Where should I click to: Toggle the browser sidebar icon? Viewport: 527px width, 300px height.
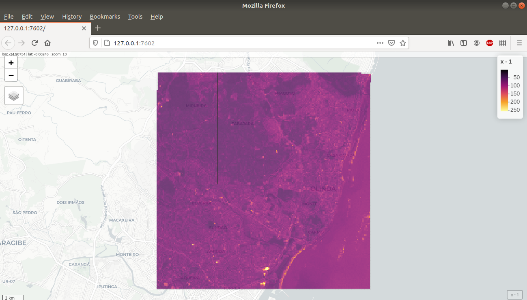click(x=463, y=43)
